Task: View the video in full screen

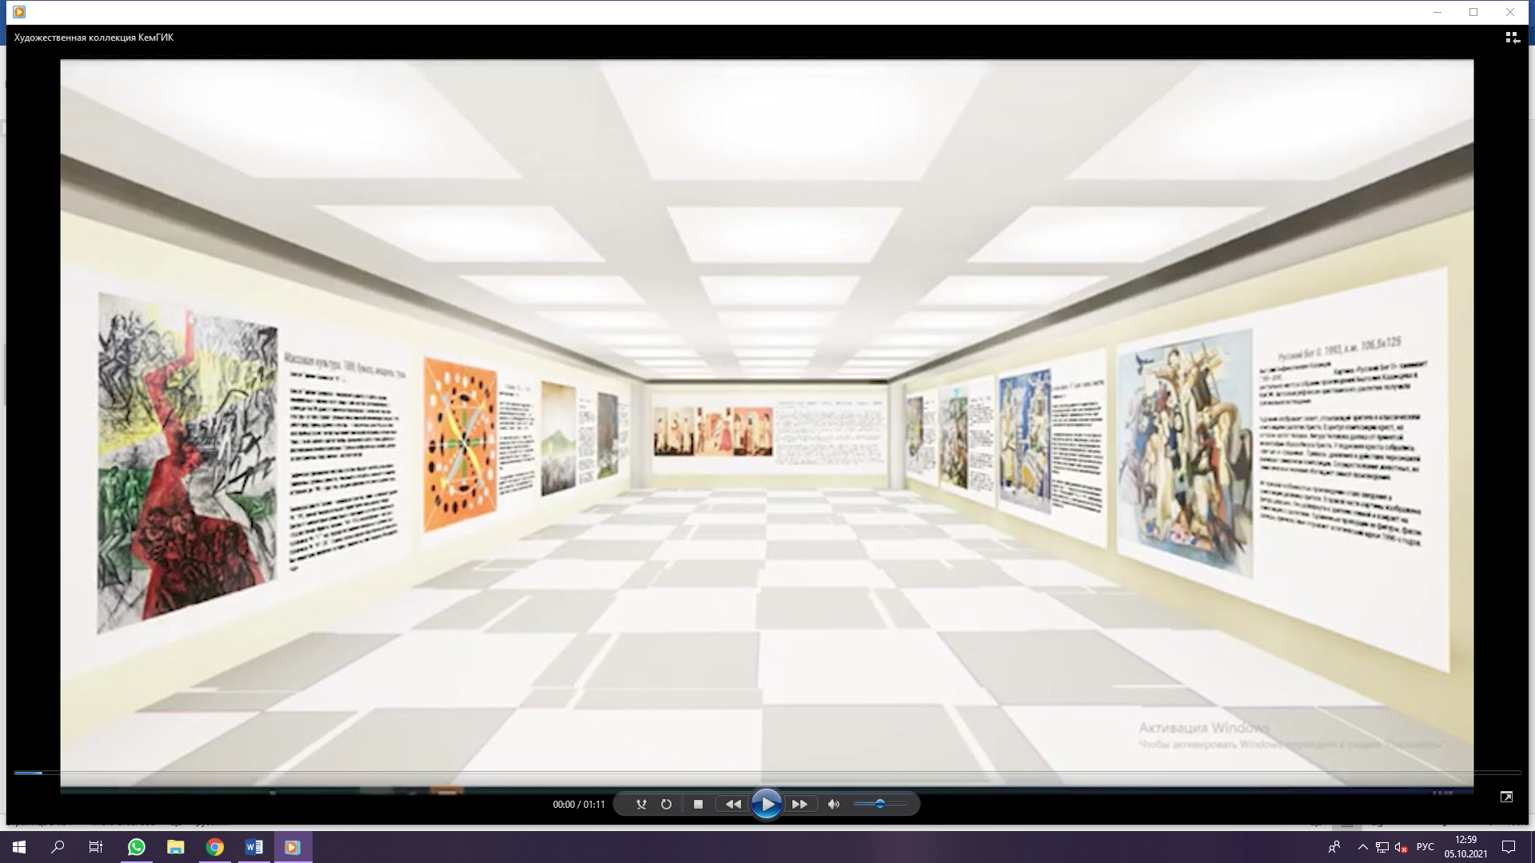Action: point(1506,797)
